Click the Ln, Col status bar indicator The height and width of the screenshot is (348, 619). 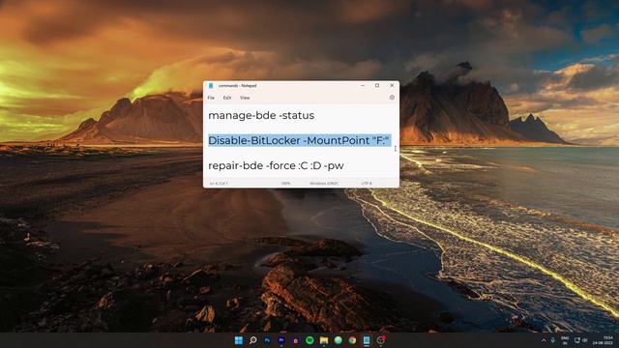(x=219, y=184)
